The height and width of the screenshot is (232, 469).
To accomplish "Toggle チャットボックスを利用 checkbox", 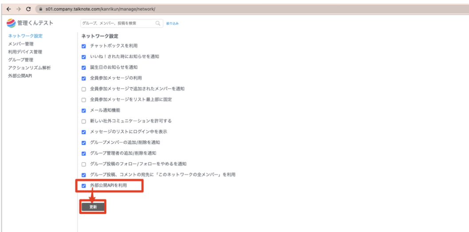I will (84, 46).
